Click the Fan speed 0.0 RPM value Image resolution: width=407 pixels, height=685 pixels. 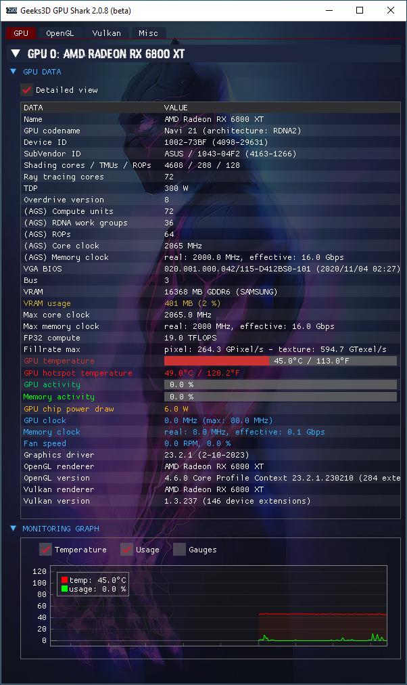197,443
